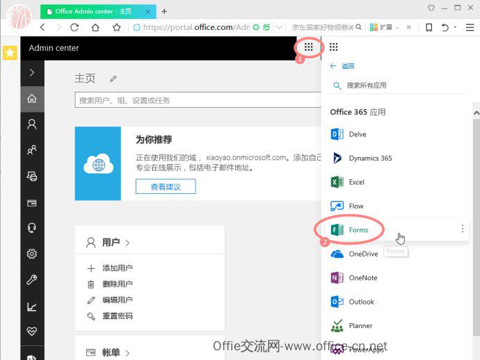Go to Home in the left sidebar

(x=32, y=99)
